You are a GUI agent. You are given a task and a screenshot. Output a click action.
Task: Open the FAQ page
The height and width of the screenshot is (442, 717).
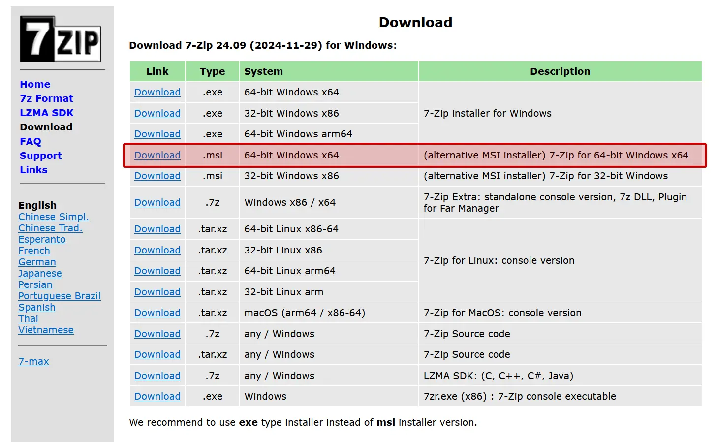click(31, 141)
